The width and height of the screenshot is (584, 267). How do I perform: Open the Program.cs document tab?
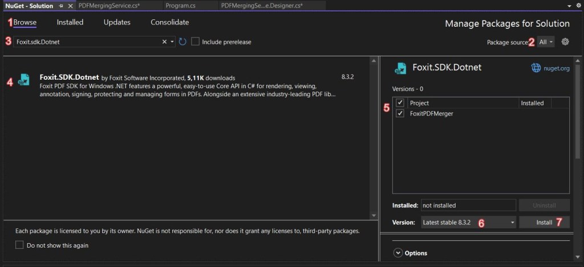pyautogui.click(x=181, y=6)
